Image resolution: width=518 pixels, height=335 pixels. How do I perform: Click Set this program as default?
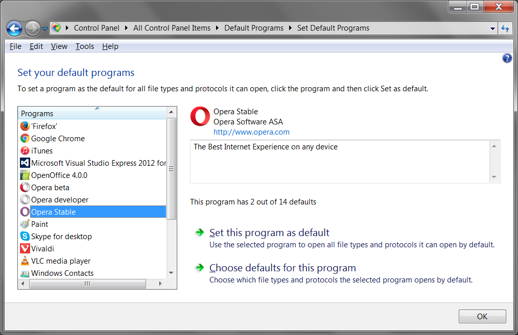coord(269,233)
